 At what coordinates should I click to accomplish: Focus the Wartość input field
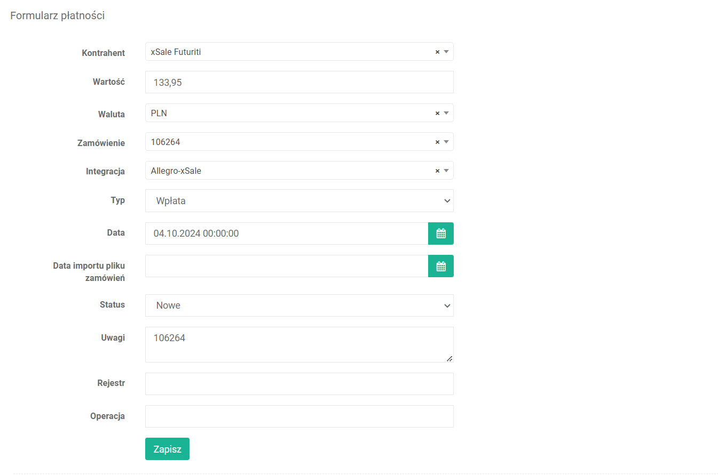[299, 82]
